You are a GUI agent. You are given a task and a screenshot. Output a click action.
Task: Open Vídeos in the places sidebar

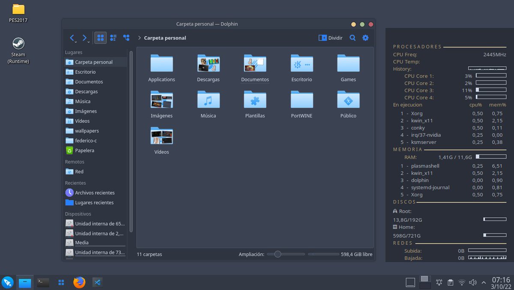coord(95,121)
